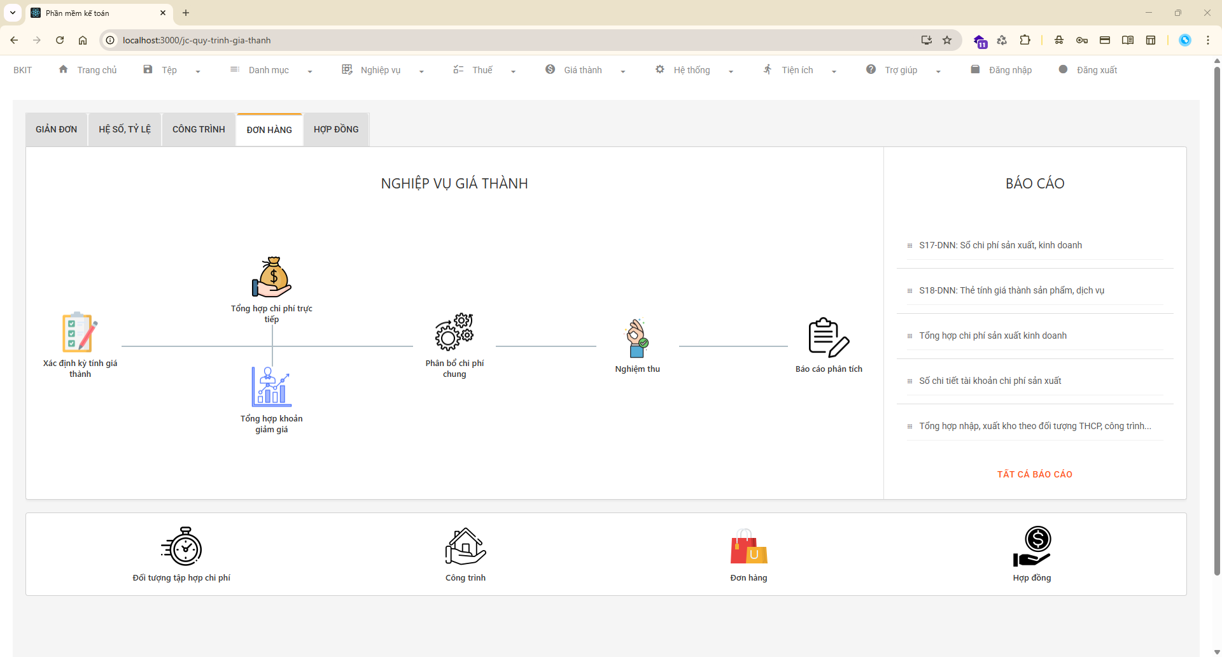Select the ĐƠN HÀNG tab

click(x=269, y=130)
